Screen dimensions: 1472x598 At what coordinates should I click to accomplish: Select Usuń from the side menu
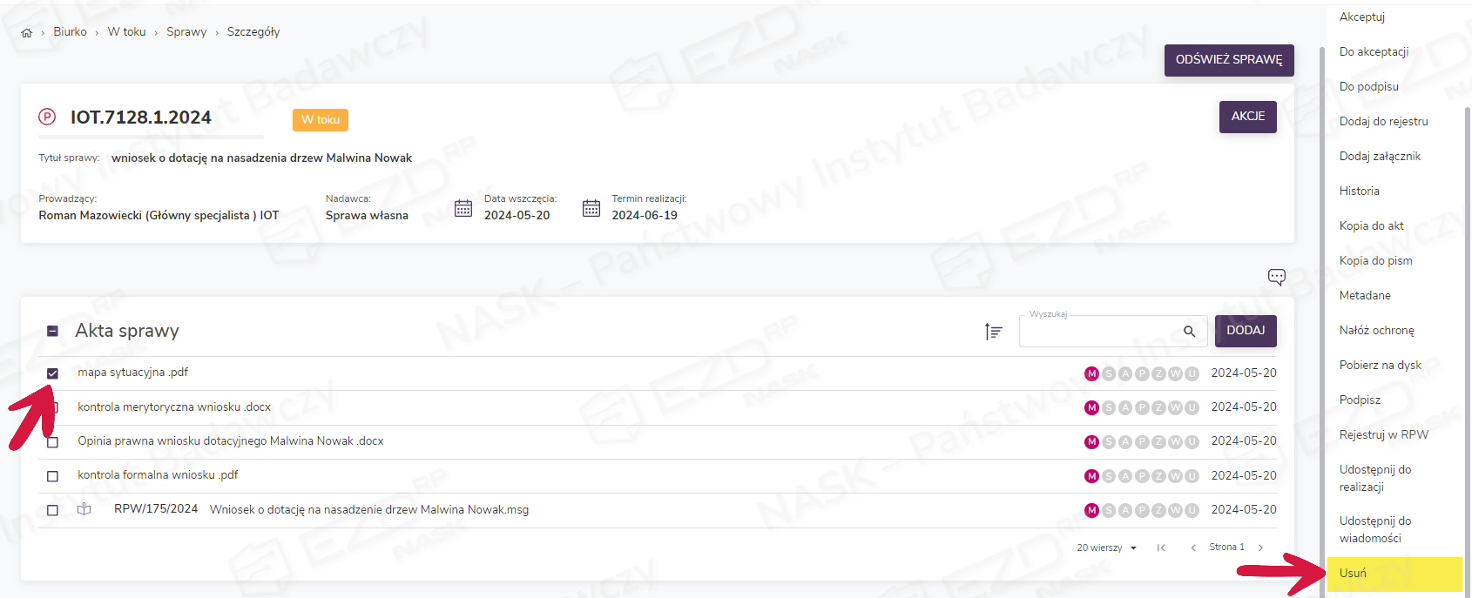pos(1353,574)
